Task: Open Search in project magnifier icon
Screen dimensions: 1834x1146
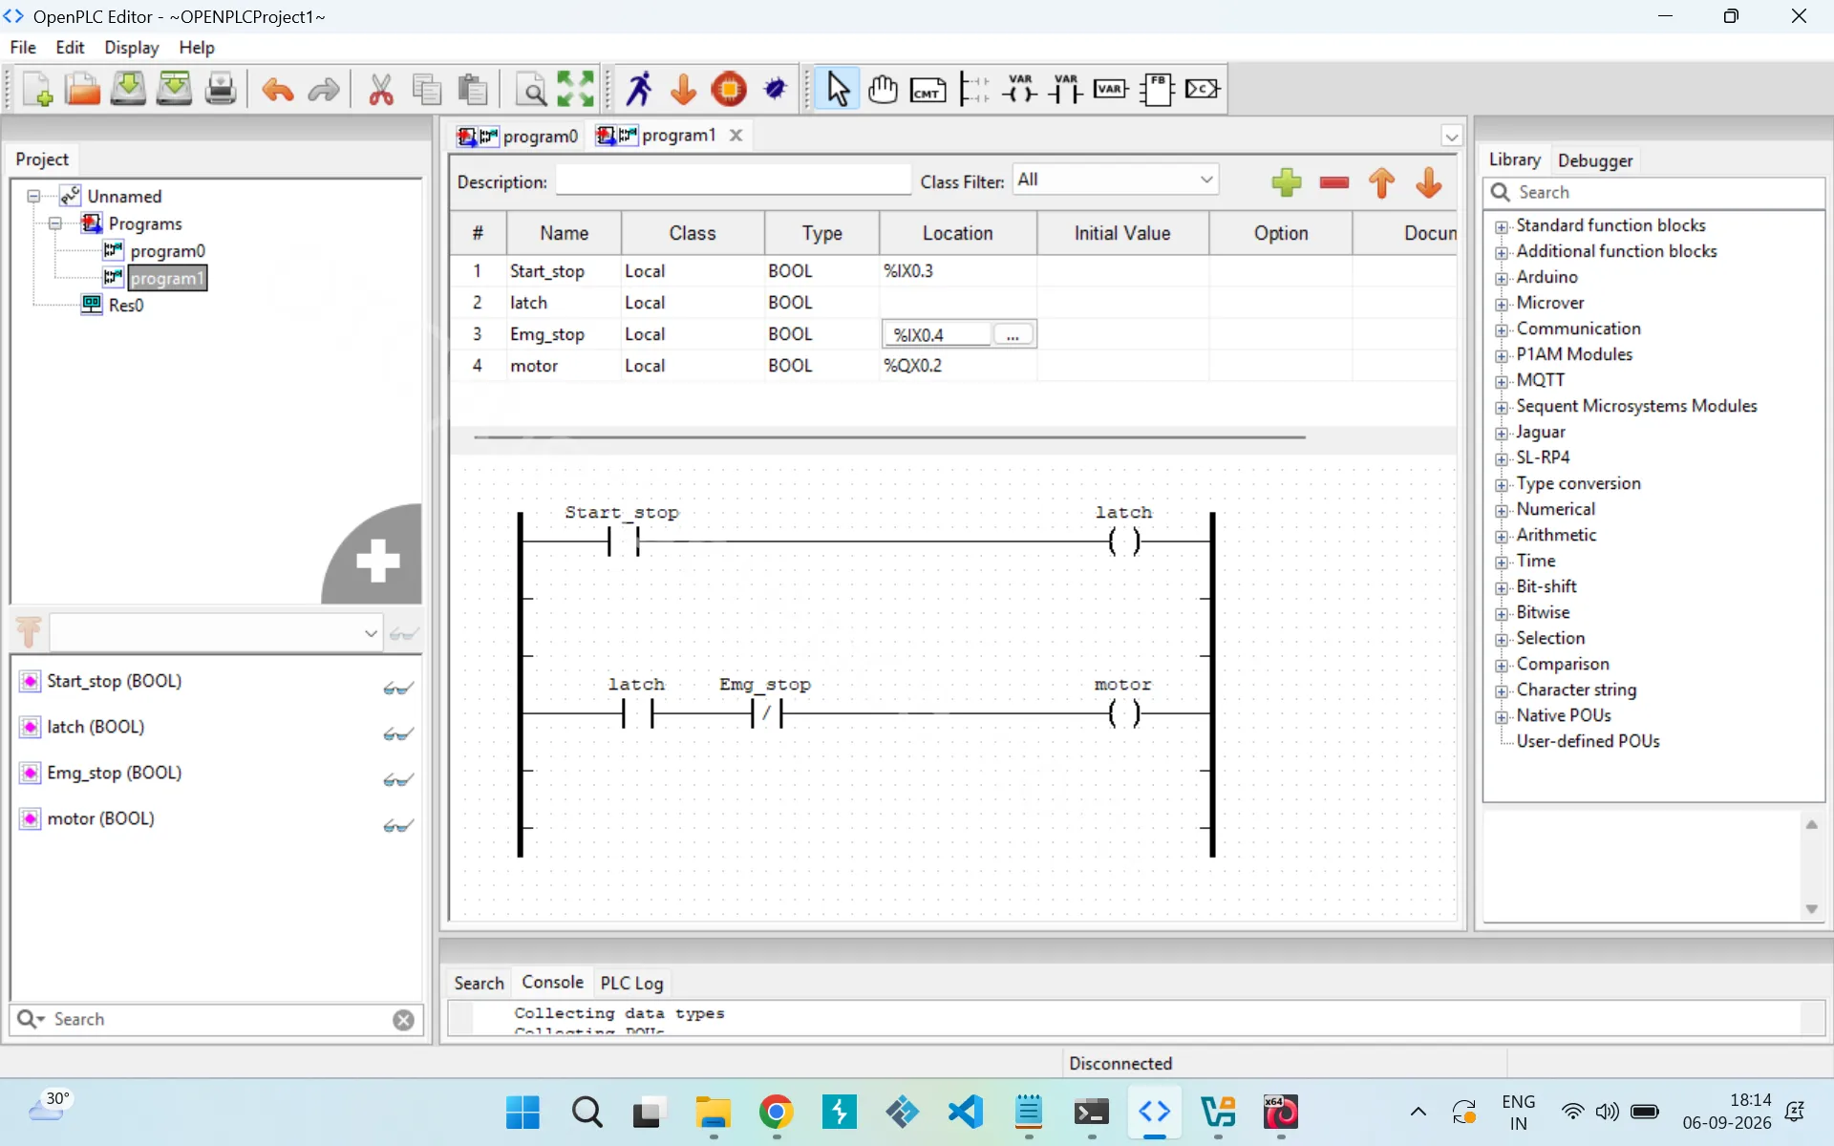Action: tap(530, 90)
